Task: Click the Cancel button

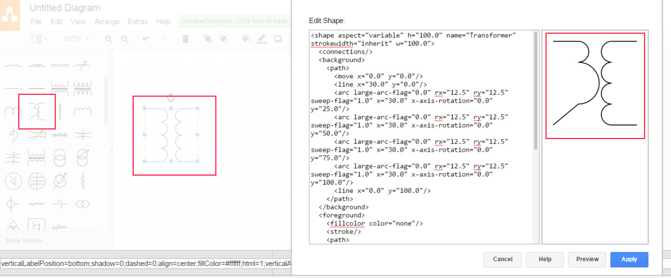Action: (502, 259)
